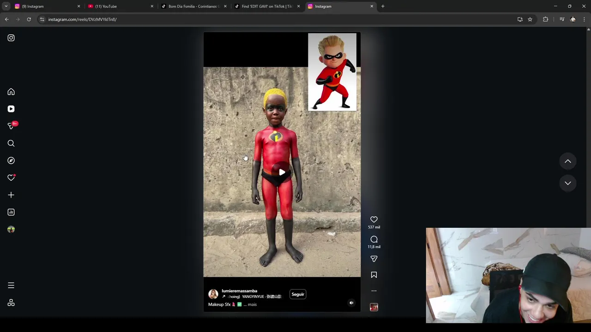Open the profile avatar in the sidebar
591x332 pixels.
pos(11,229)
